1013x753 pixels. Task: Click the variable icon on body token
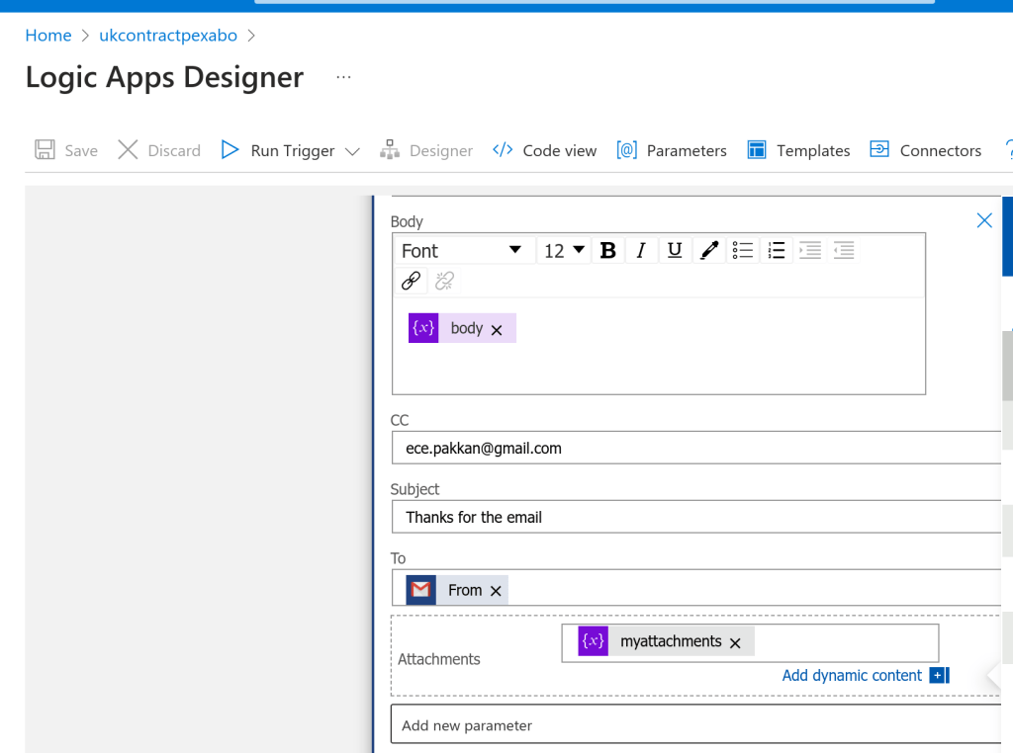click(423, 328)
